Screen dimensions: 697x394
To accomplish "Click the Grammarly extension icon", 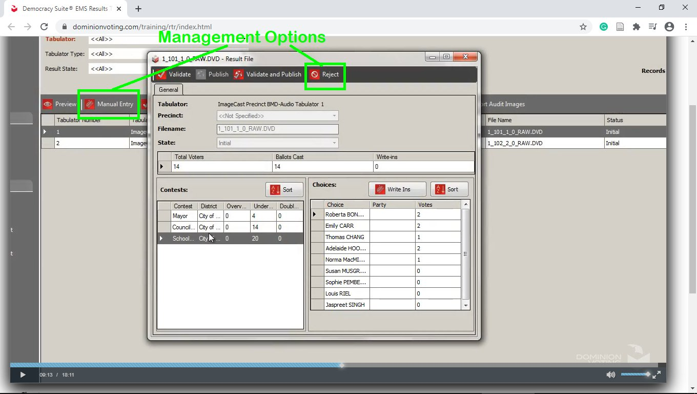I will [604, 27].
